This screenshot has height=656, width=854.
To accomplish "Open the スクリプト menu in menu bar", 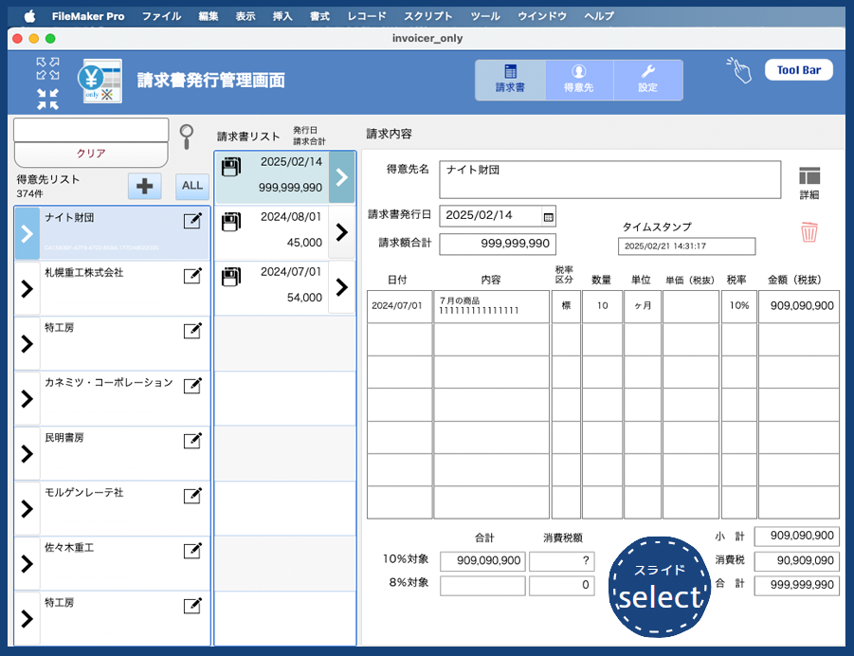I will click(427, 16).
